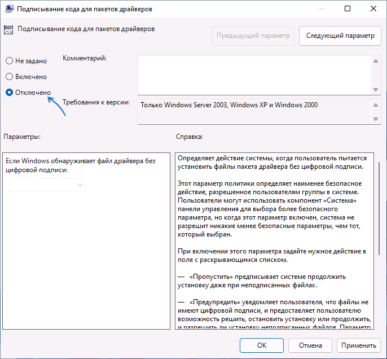This screenshot has width=387, height=359.
Task: Close the dialog window
Action: (373, 8)
